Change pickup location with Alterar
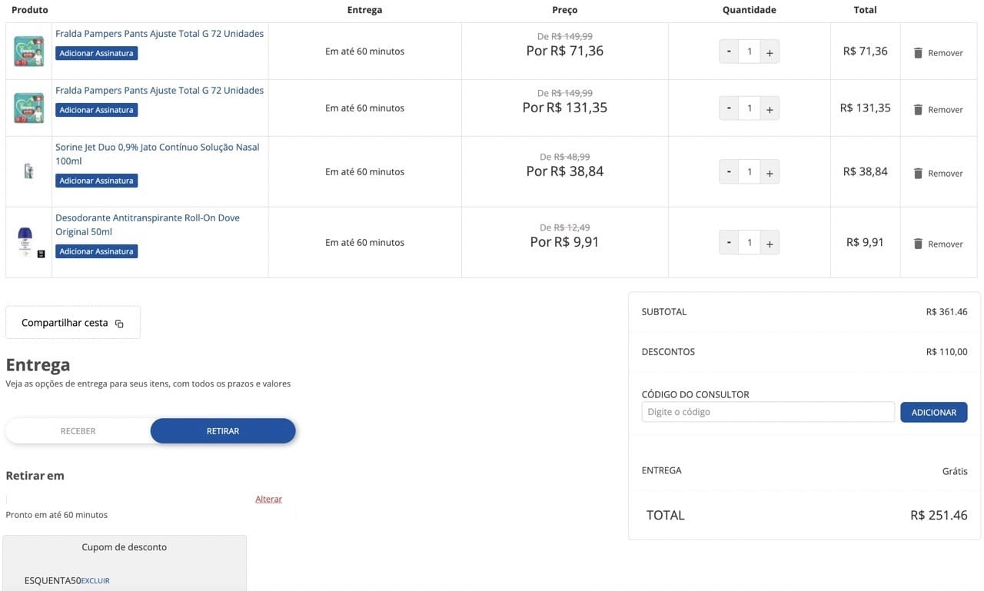This screenshot has height=591, width=984. (268, 499)
